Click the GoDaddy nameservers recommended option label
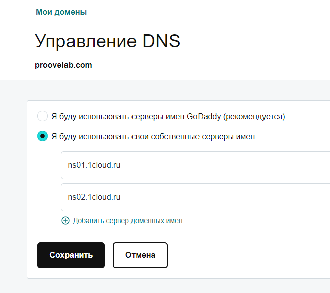 point(168,116)
